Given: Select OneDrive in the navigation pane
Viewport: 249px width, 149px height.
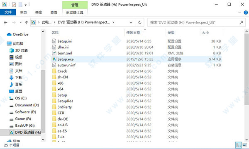Looking at the screenshot, I should pos(17,34).
